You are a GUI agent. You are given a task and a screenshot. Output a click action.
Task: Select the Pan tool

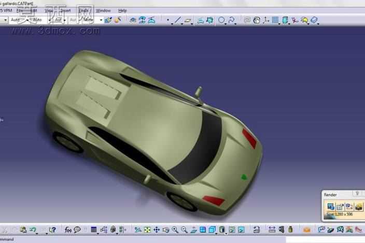click(157, 230)
